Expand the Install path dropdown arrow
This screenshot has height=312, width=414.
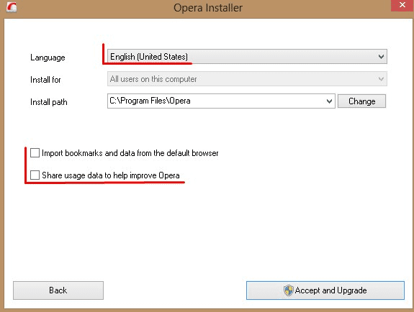point(329,101)
